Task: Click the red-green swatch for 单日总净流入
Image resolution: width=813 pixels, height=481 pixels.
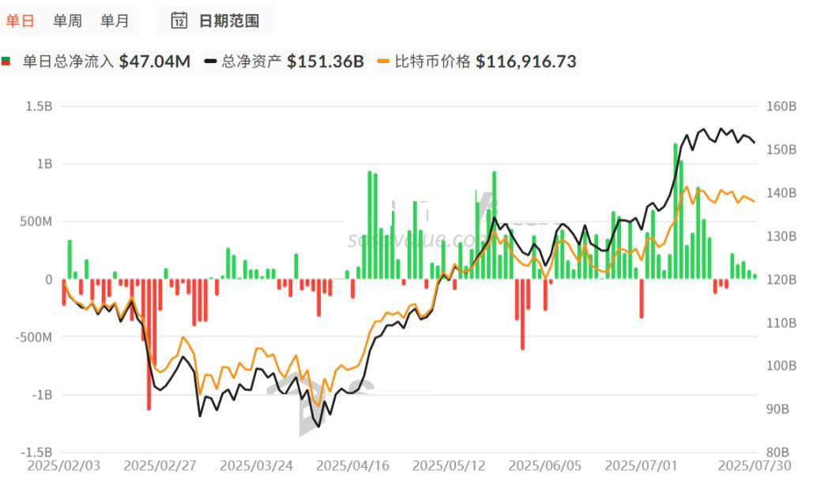Action: (6, 62)
